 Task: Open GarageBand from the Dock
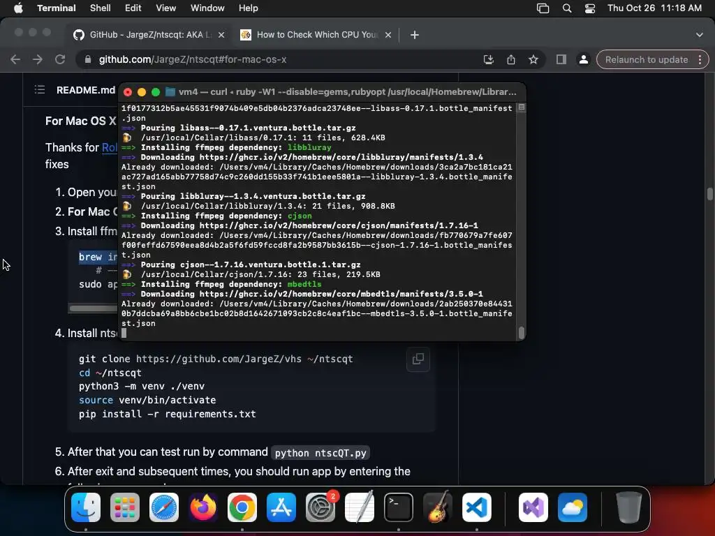click(438, 507)
